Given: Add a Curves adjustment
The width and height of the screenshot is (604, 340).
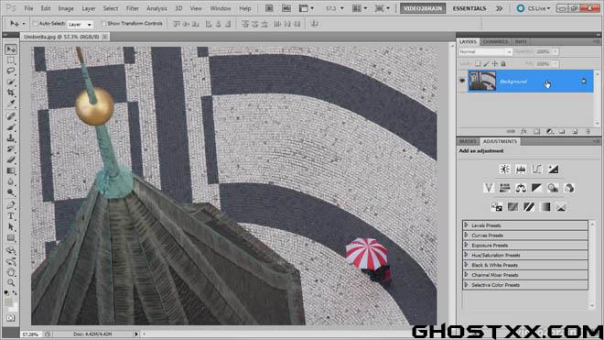Looking at the screenshot, I should pyautogui.click(x=537, y=169).
